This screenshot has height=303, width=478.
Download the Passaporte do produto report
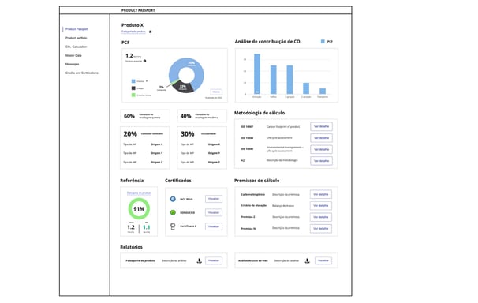tap(199, 260)
